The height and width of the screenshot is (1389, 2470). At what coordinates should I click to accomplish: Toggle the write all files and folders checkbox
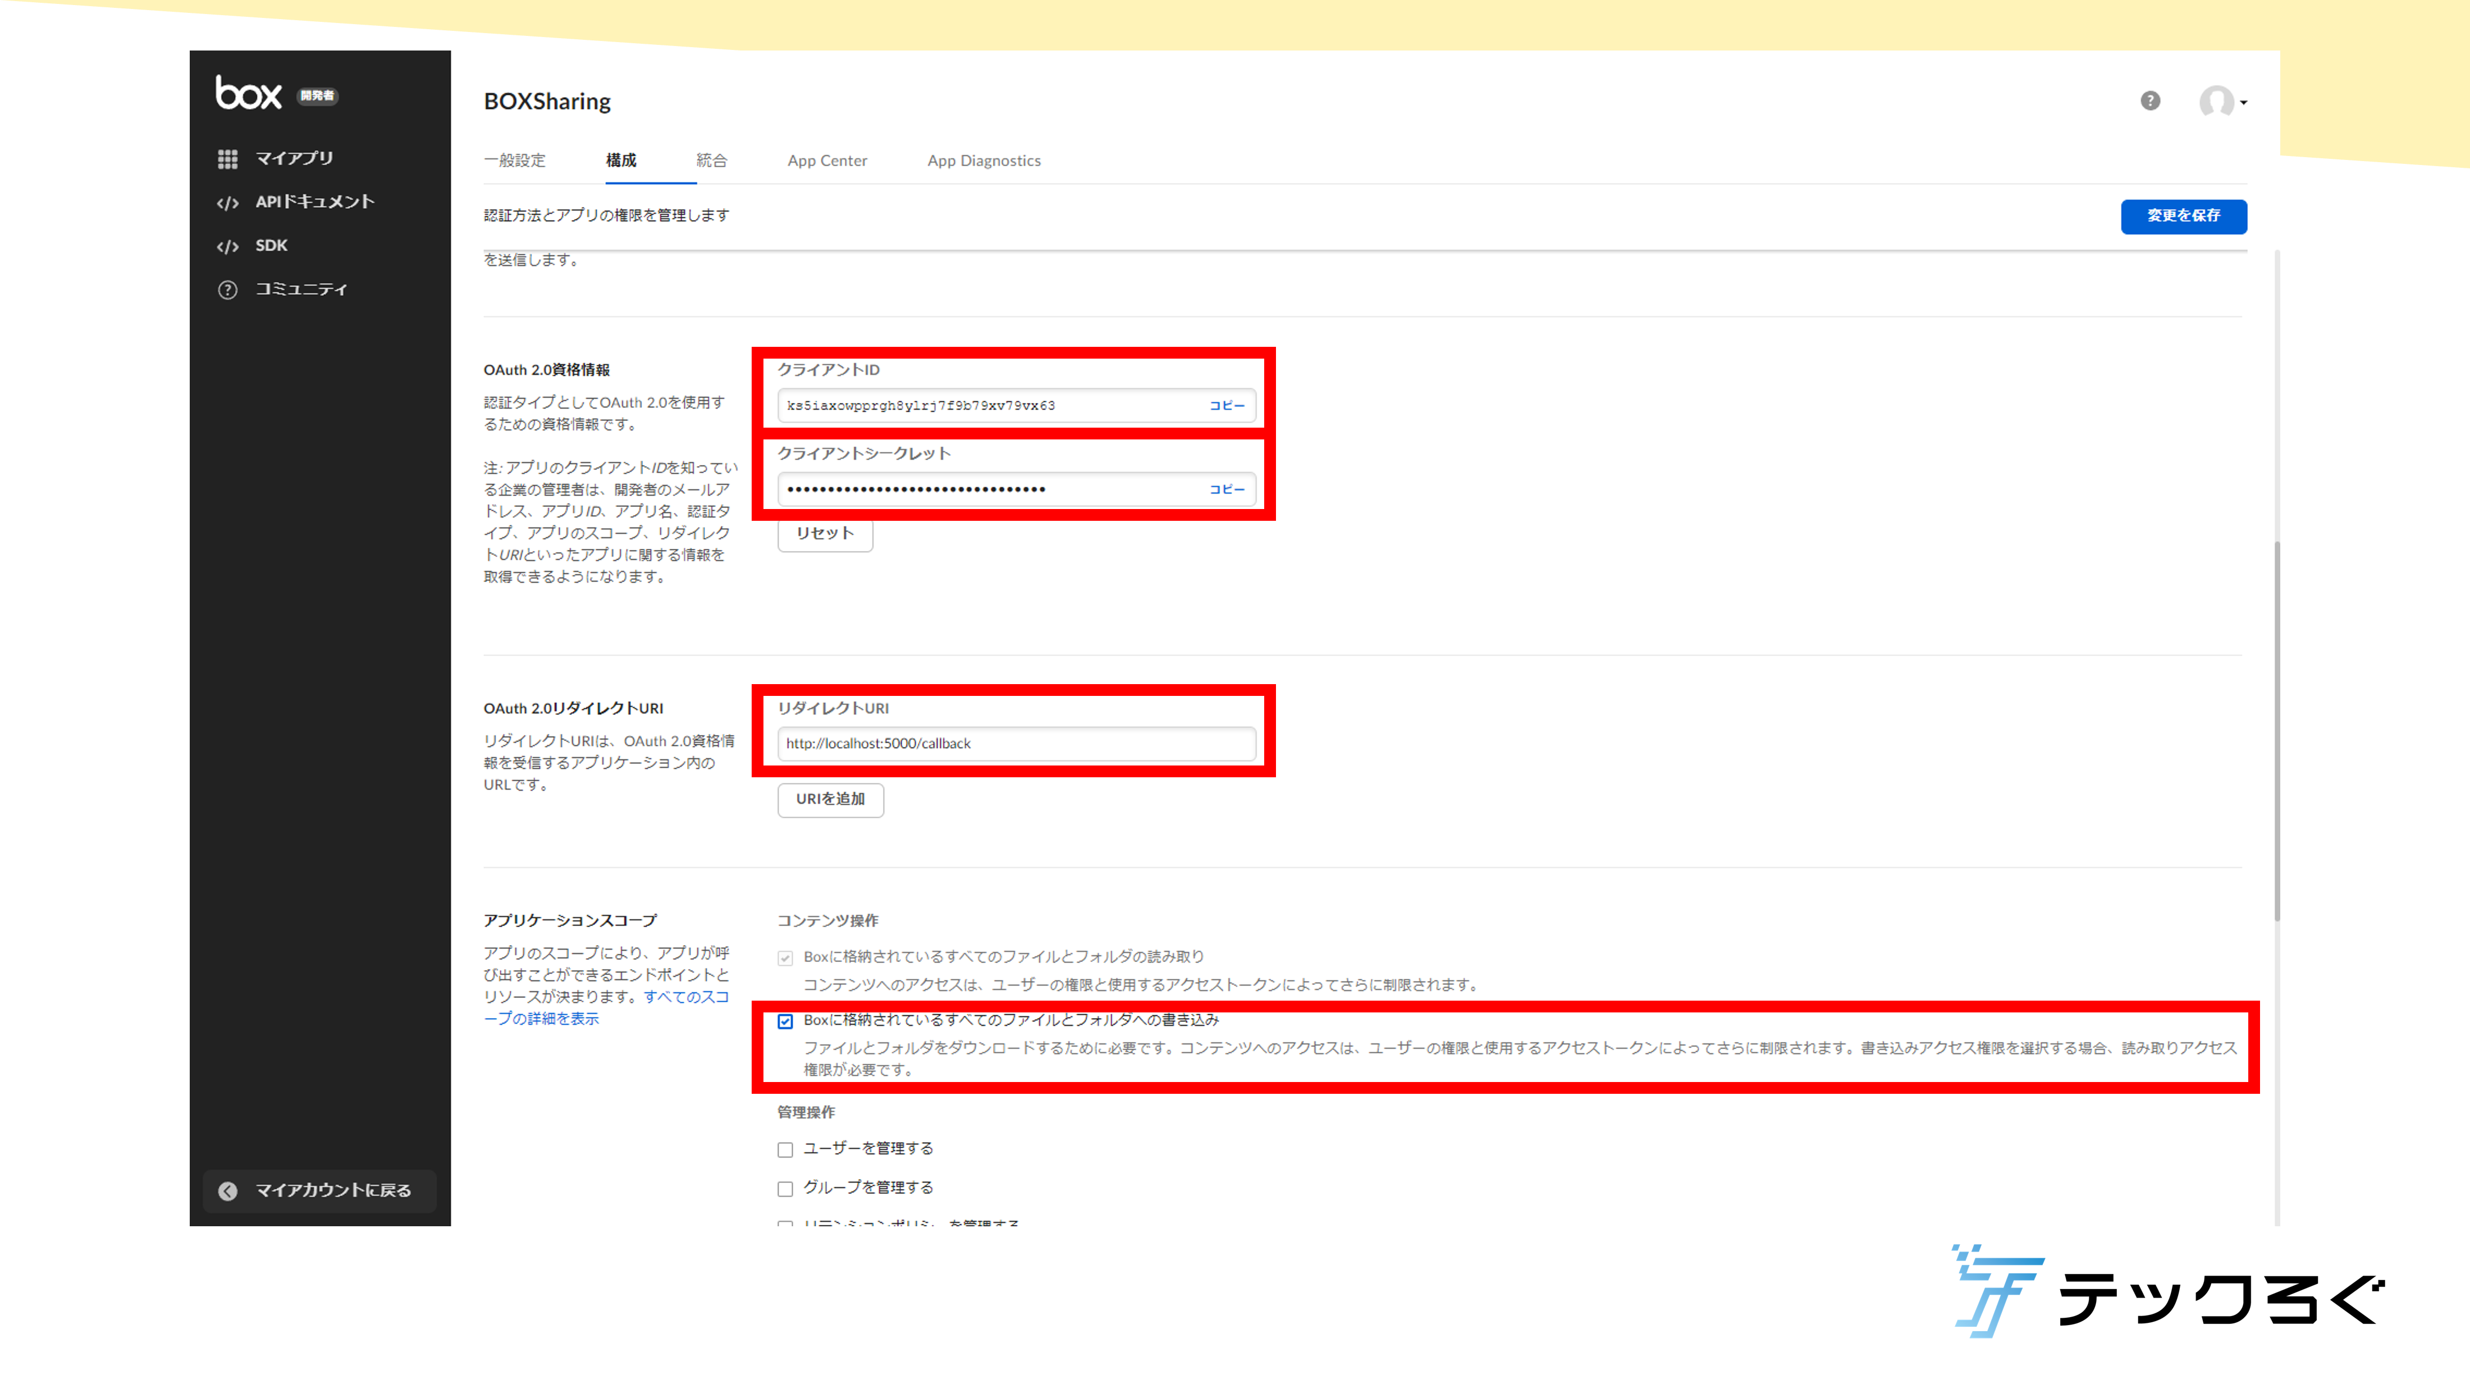click(x=785, y=1021)
